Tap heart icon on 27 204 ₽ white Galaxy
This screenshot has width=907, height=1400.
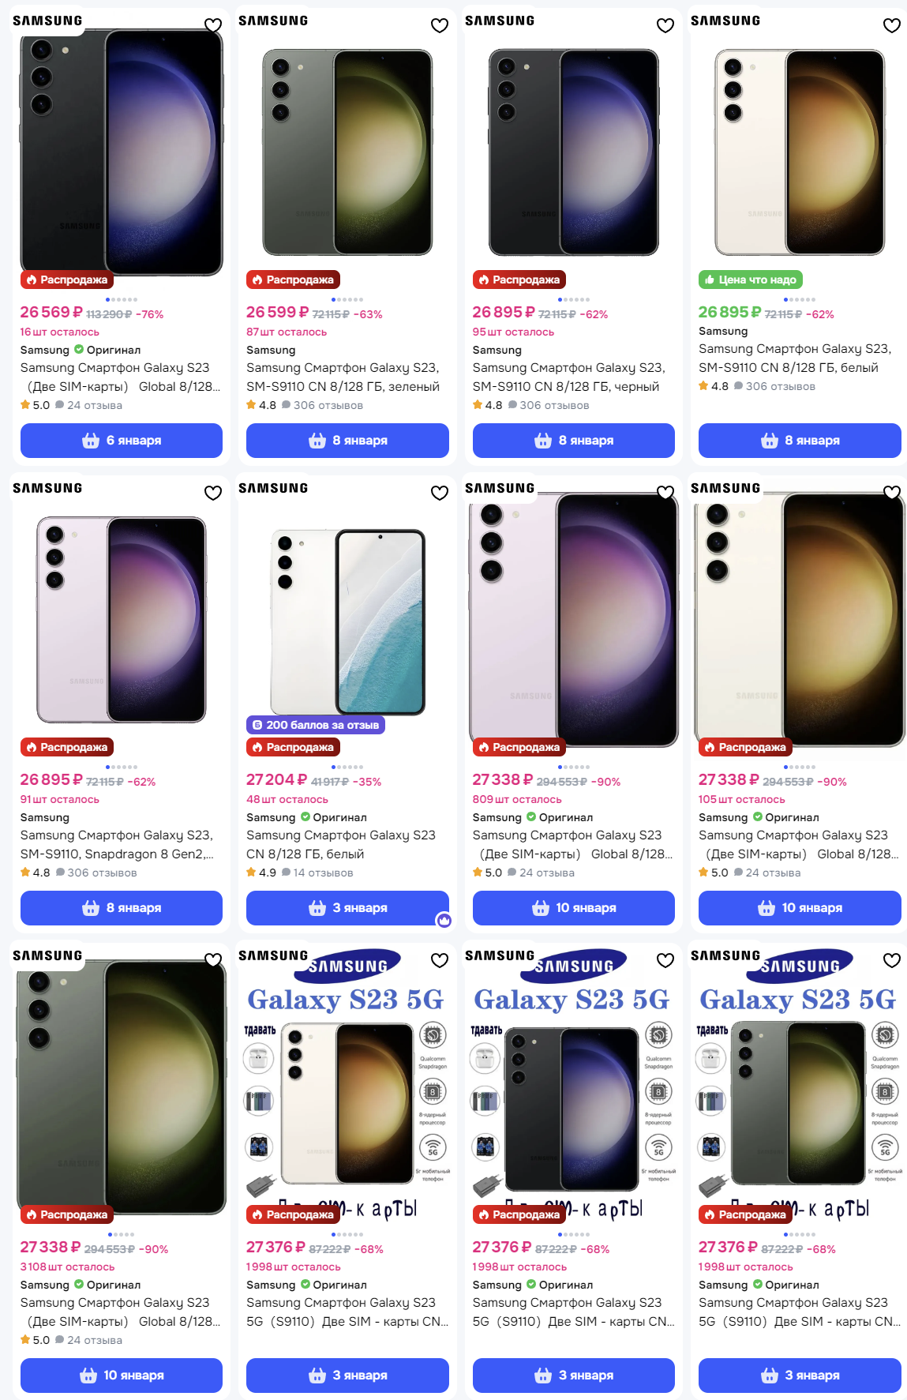440,493
